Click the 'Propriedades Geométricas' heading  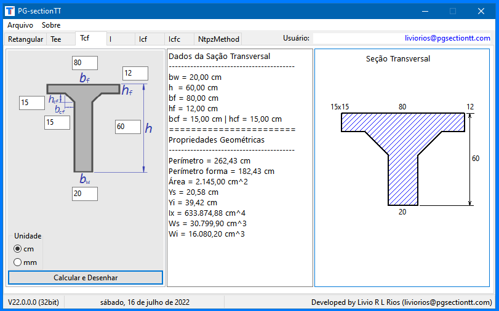click(x=217, y=140)
